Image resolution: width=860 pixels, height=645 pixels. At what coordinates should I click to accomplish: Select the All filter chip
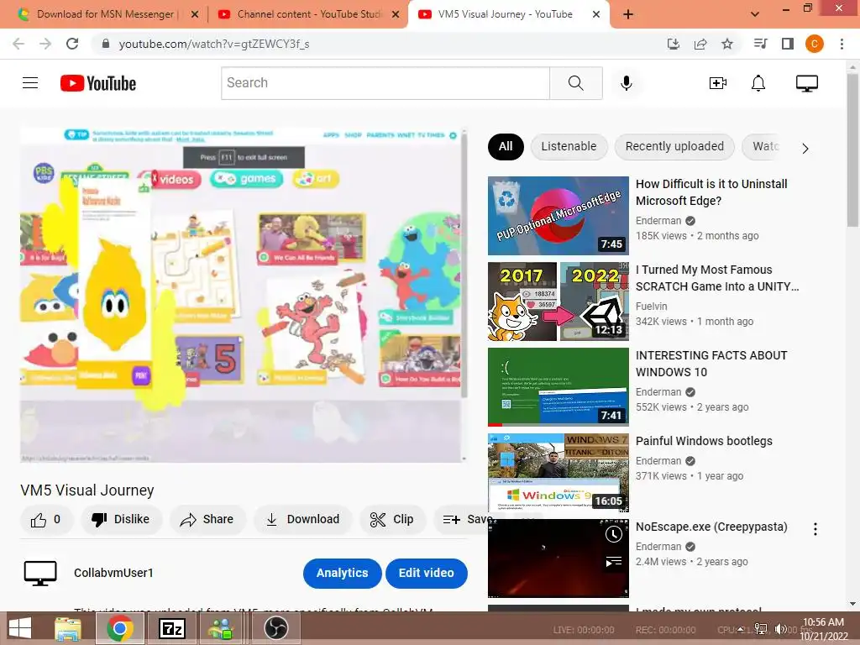(506, 146)
